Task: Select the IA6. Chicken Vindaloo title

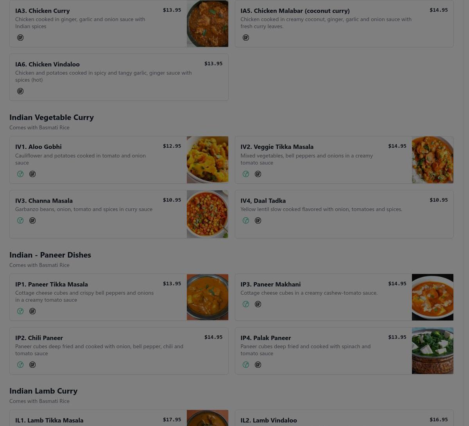Action: [x=47, y=64]
